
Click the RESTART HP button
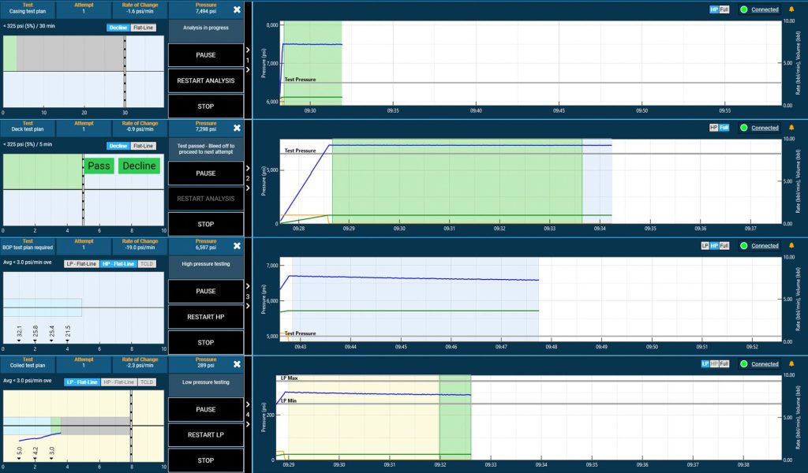click(x=206, y=317)
